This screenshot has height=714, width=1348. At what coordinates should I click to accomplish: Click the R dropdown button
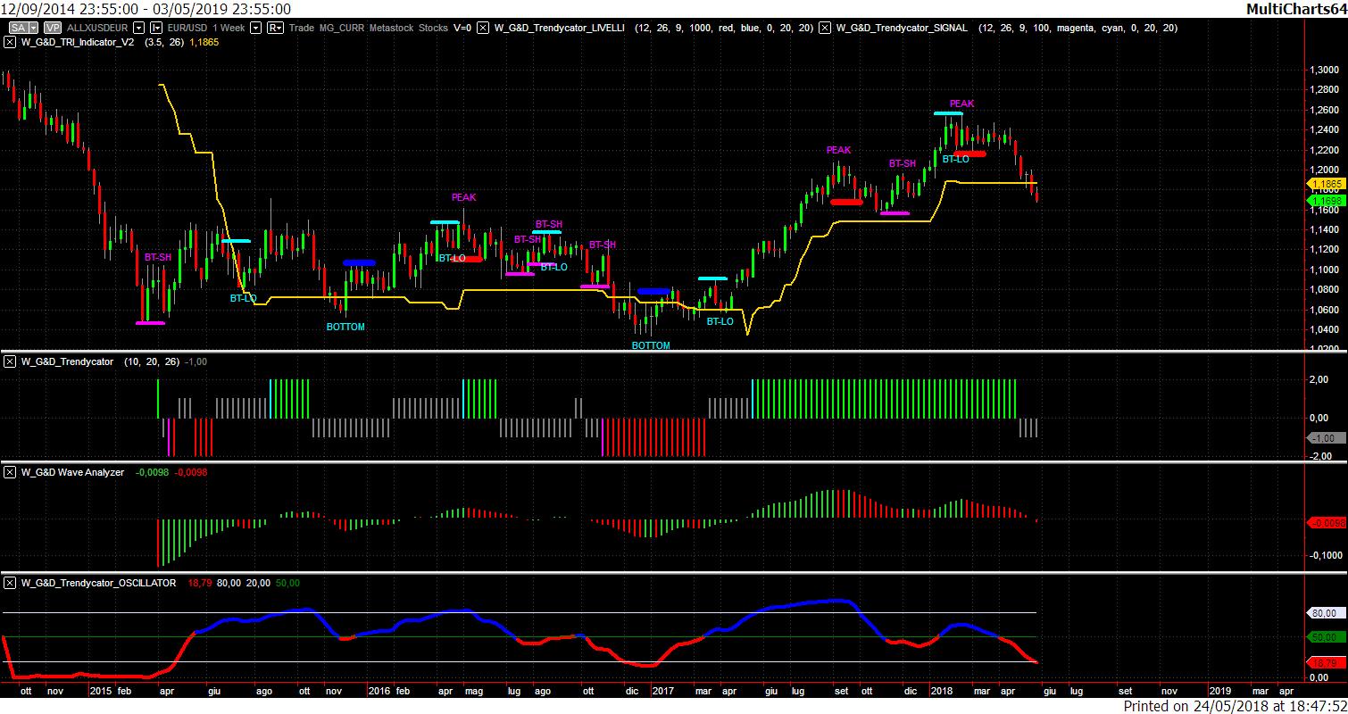coord(275,28)
